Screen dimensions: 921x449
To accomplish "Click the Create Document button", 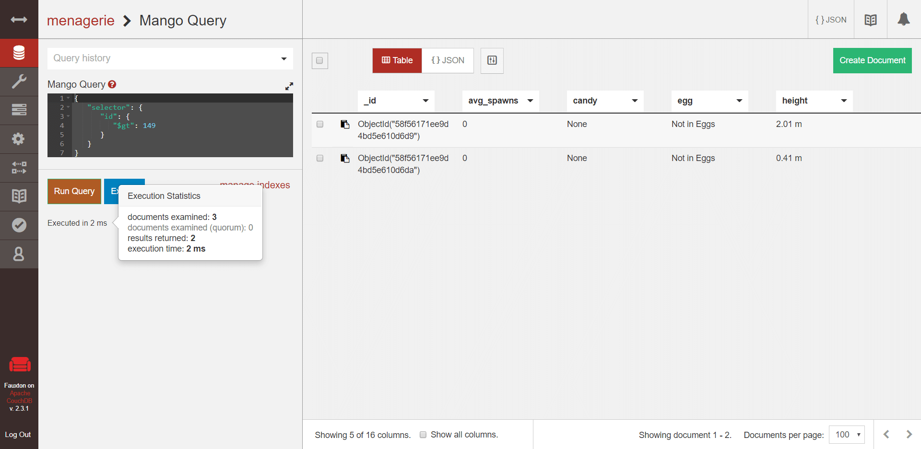I will [x=873, y=60].
